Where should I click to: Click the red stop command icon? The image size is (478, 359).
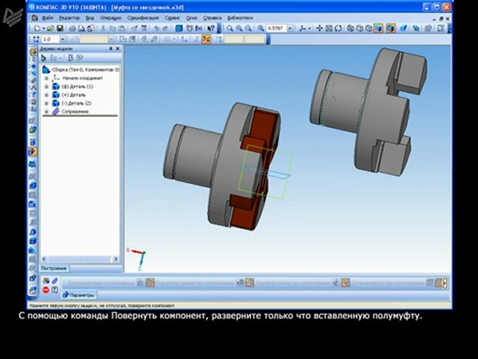point(46,290)
